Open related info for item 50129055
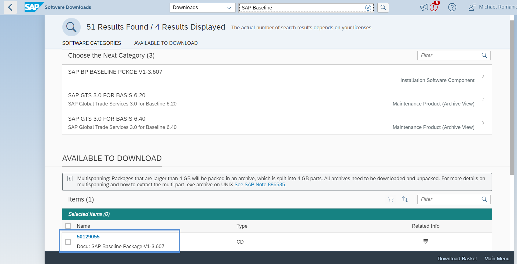 tap(426, 241)
